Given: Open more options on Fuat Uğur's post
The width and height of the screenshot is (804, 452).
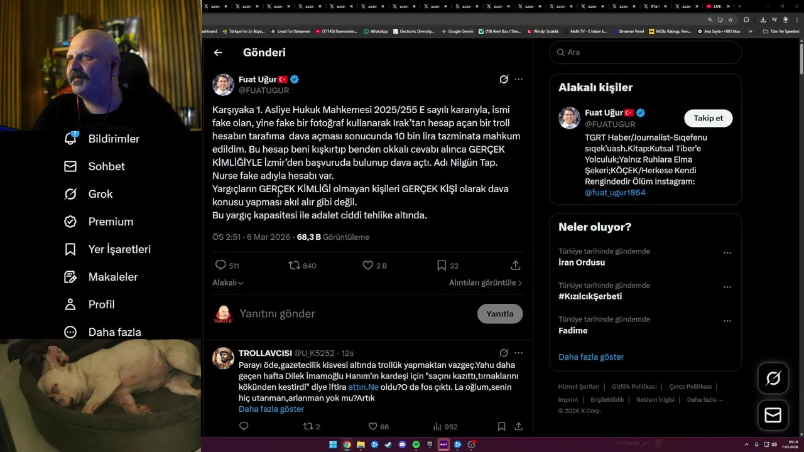Looking at the screenshot, I should 518,79.
